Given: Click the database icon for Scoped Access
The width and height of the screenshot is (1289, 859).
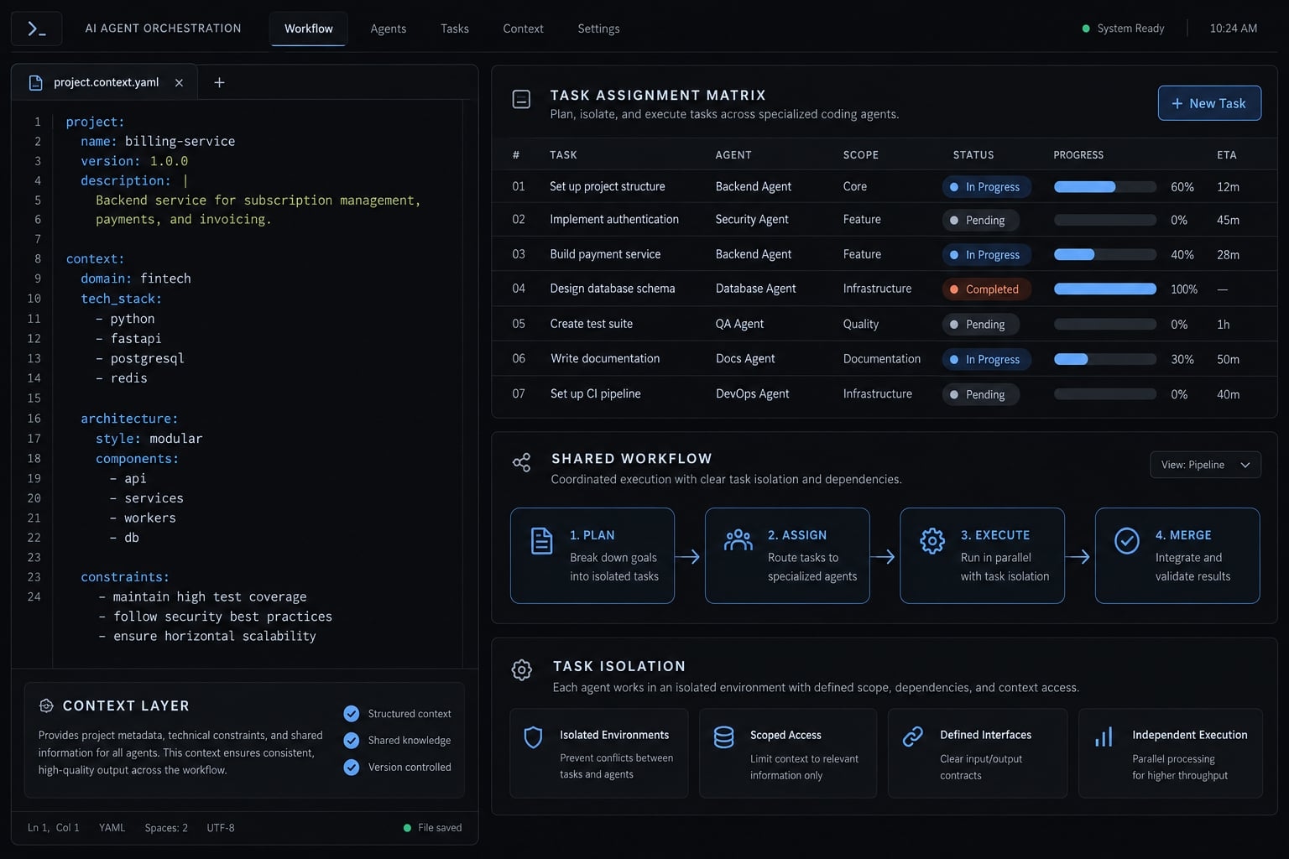Looking at the screenshot, I should [723, 737].
